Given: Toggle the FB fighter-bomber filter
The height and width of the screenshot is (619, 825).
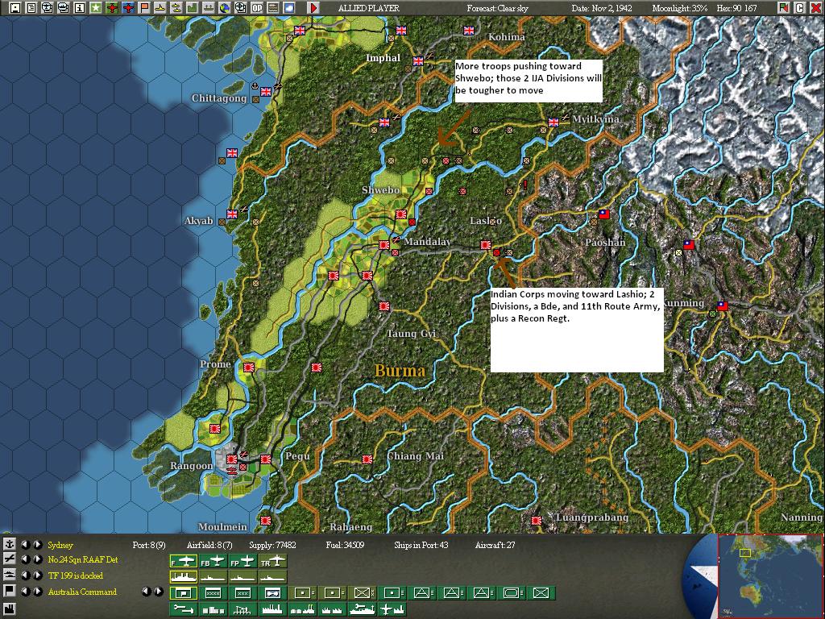Looking at the screenshot, I should click(x=213, y=561).
